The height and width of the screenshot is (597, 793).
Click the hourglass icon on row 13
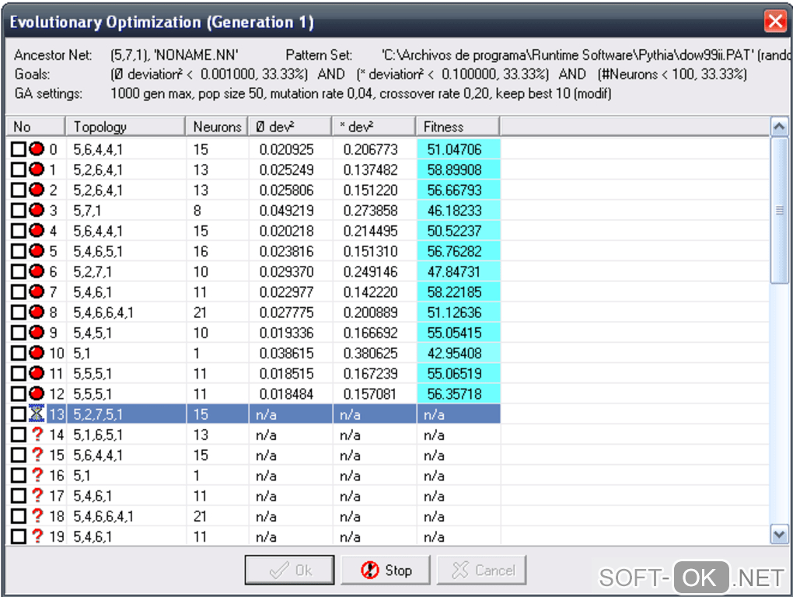(x=37, y=414)
